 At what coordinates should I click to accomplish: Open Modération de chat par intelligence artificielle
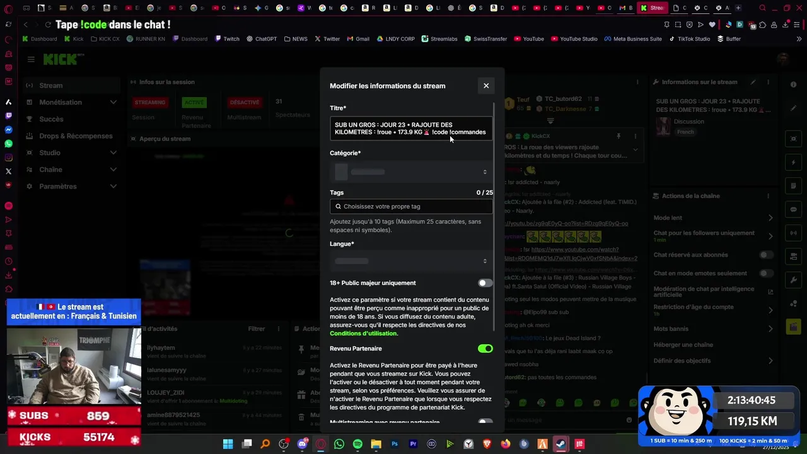pos(713,292)
